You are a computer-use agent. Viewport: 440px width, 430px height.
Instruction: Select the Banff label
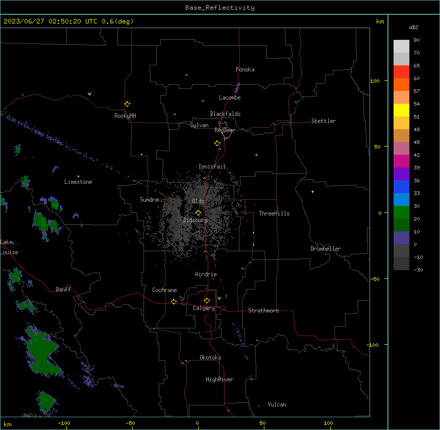tap(63, 290)
